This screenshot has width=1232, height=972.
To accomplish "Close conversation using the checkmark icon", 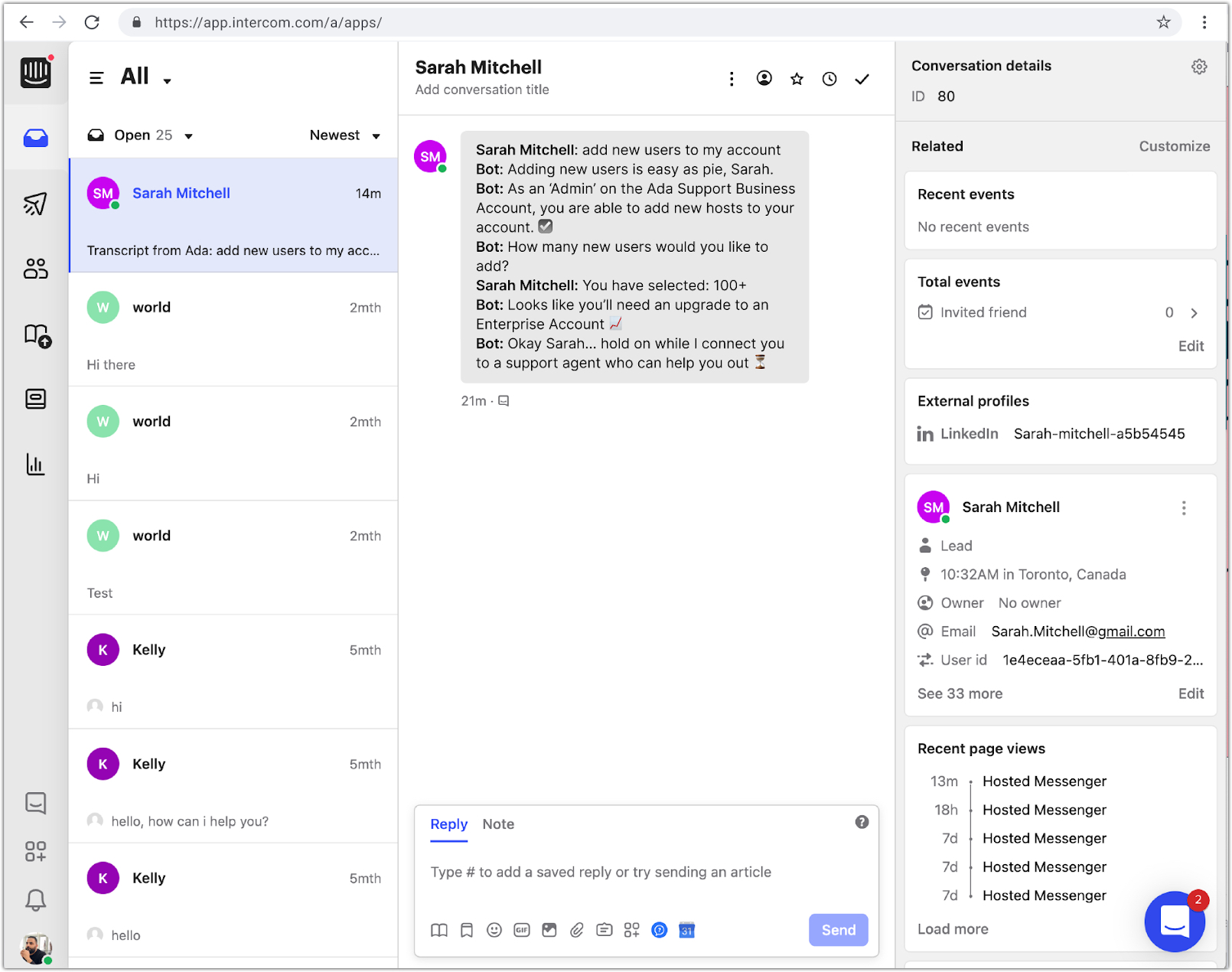I will [862, 79].
